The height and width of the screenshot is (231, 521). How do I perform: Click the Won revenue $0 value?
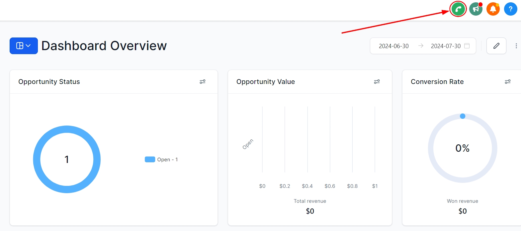point(463,211)
